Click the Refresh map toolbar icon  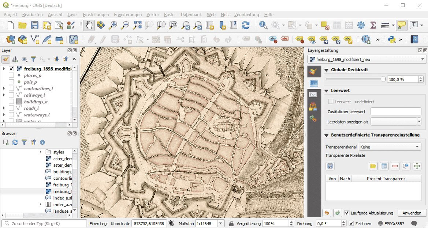(245, 25)
